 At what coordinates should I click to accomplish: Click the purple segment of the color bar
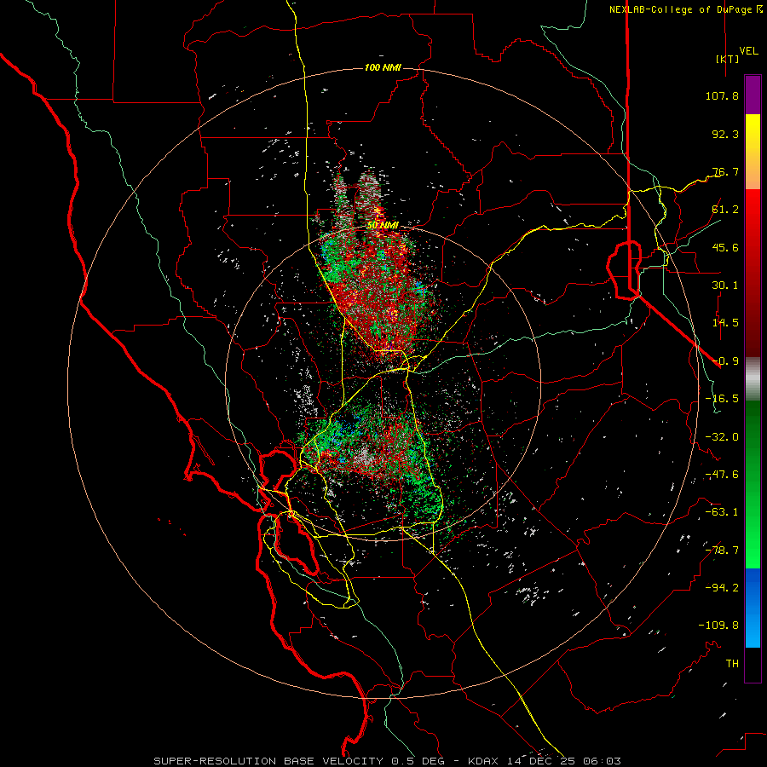(753, 95)
